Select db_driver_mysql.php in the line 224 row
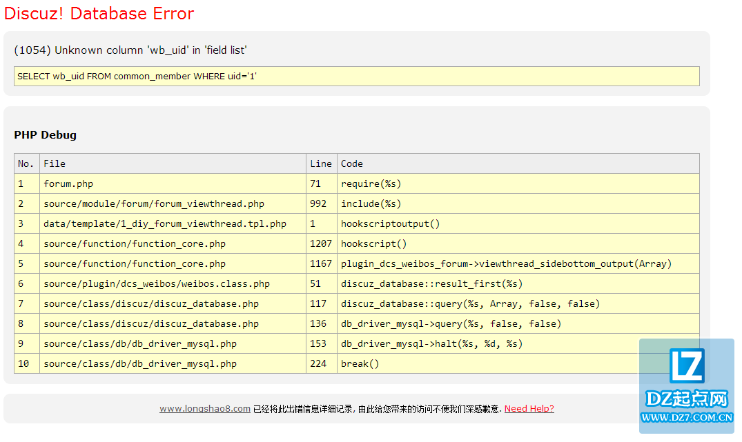The image size is (742, 442). coord(173,363)
